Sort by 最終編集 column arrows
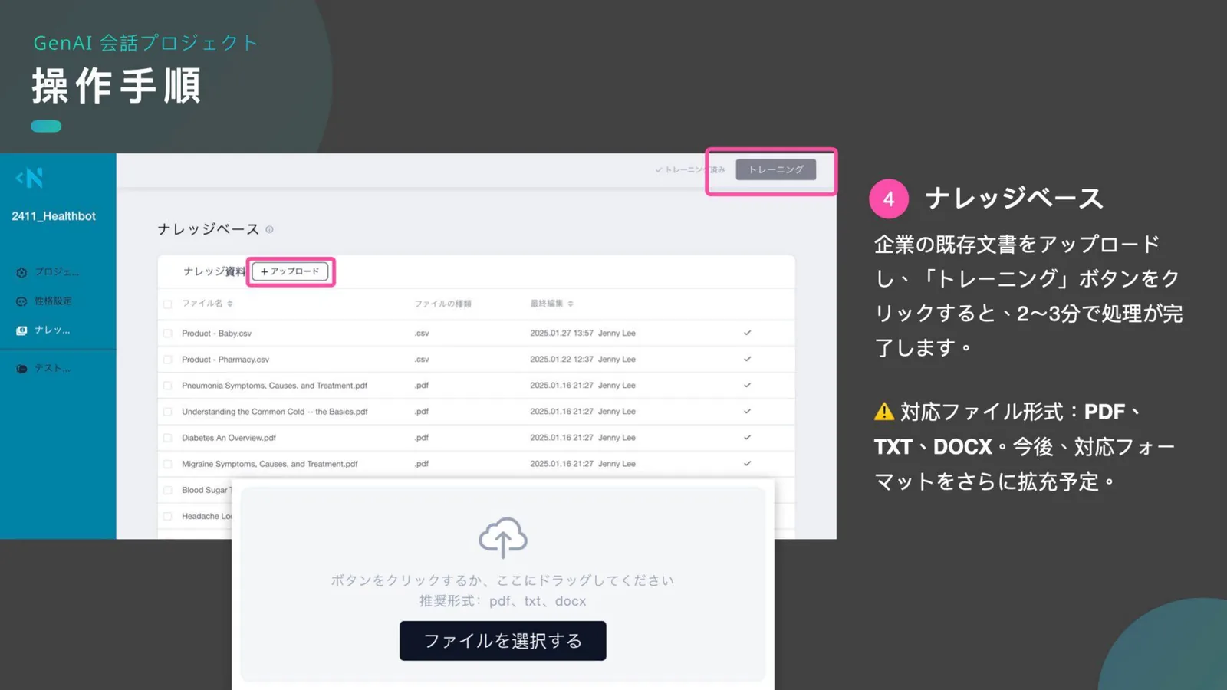 point(571,304)
